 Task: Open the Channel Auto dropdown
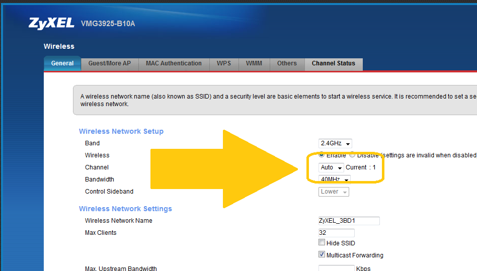point(331,167)
